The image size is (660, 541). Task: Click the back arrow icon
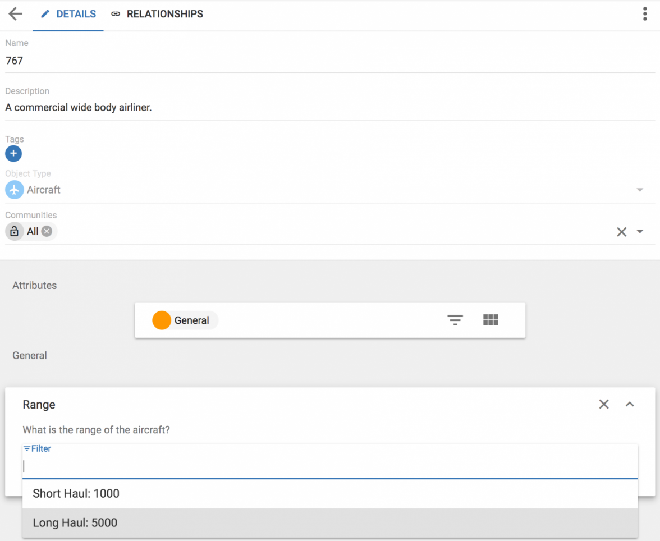click(15, 14)
